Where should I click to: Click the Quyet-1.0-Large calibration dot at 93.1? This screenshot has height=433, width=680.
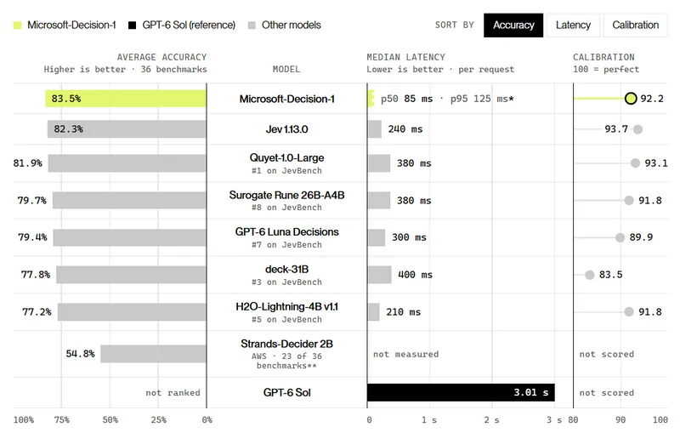point(635,163)
